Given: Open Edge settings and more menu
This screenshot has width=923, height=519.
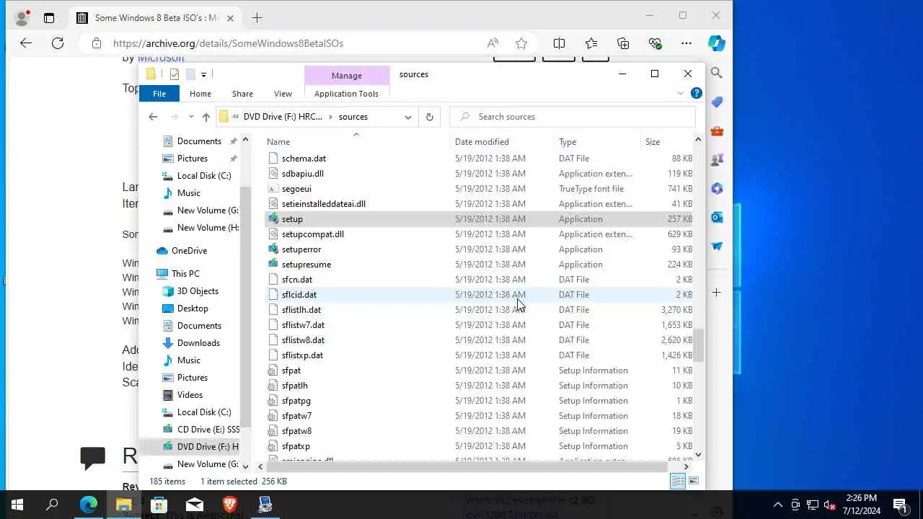Looking at the screenshot, I should (x=686, y=43).
